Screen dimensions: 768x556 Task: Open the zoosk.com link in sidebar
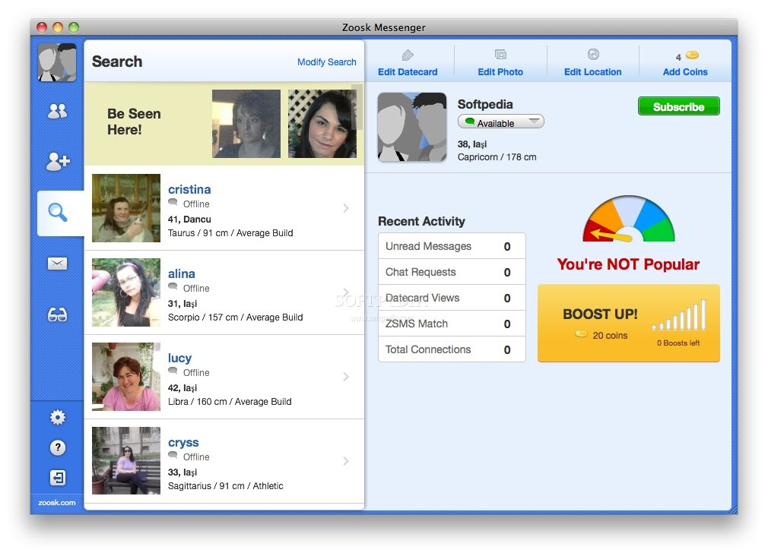[57, 503]
